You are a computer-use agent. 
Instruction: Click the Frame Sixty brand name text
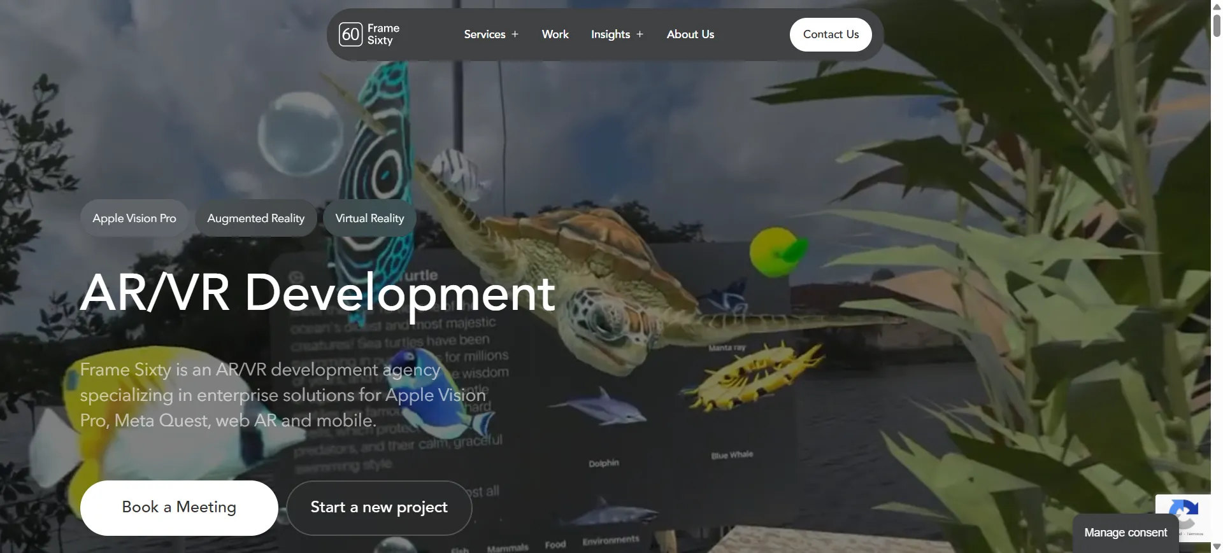[x=383, y=34]
